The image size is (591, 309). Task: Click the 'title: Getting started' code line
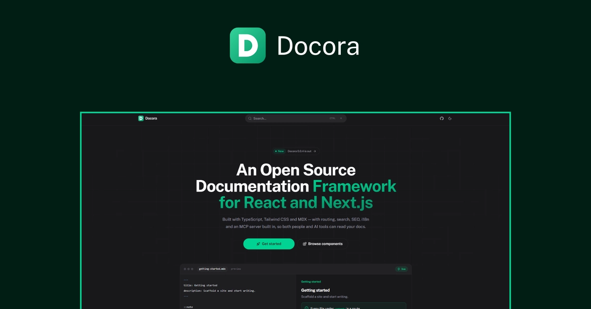(200, 285)
